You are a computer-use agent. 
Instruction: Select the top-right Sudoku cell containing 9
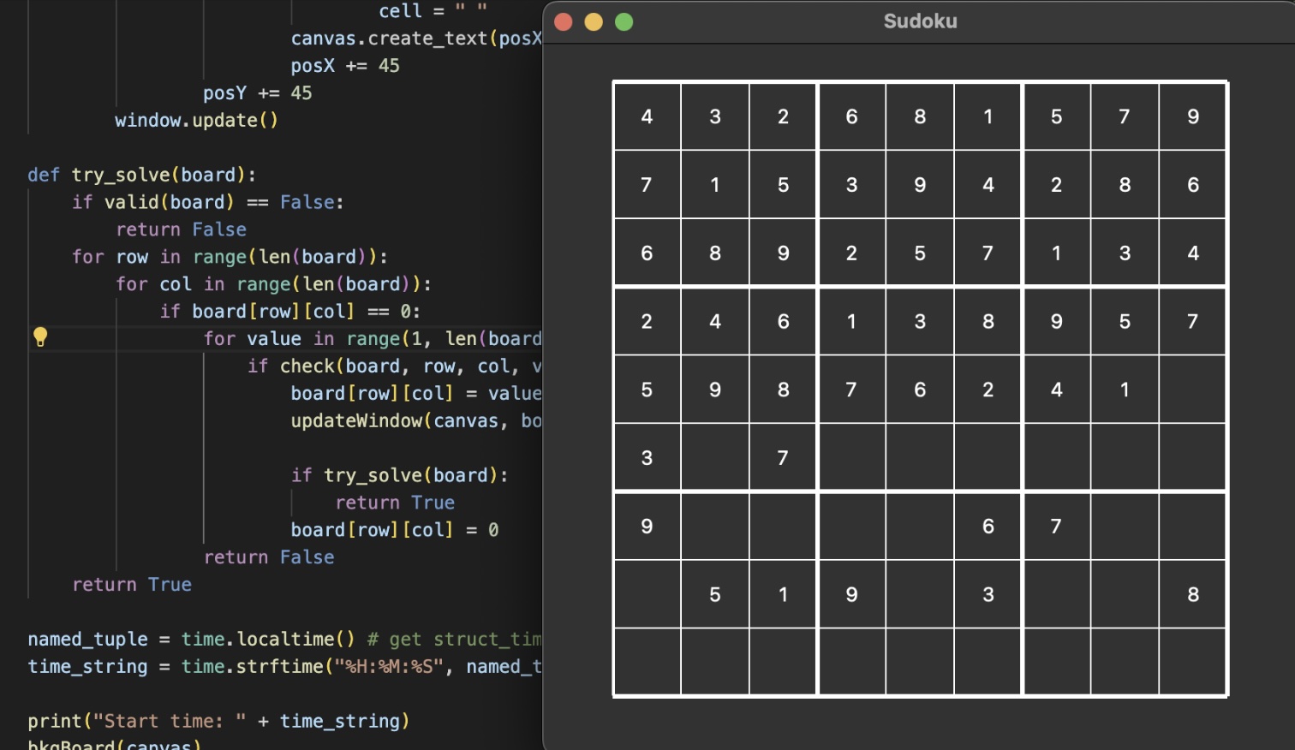[1192, 116]
